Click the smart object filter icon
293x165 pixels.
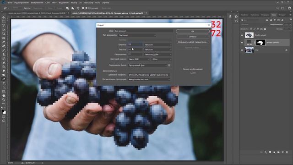(x=282, y=20)
